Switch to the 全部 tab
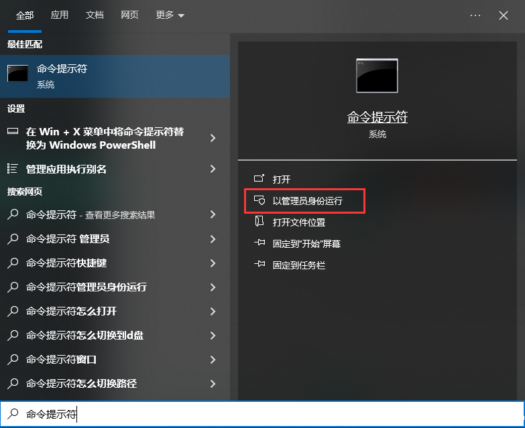Viewport: 525px width, 428px height. coord(25,15)
